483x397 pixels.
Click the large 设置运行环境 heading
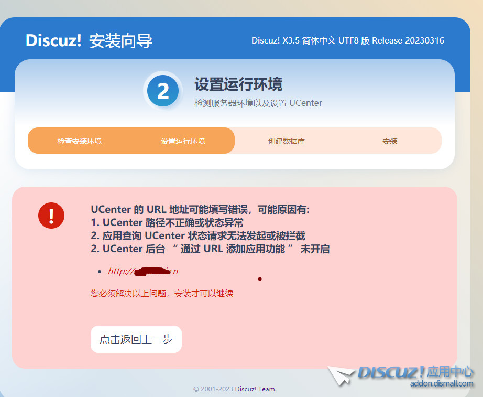click(238, 84)
